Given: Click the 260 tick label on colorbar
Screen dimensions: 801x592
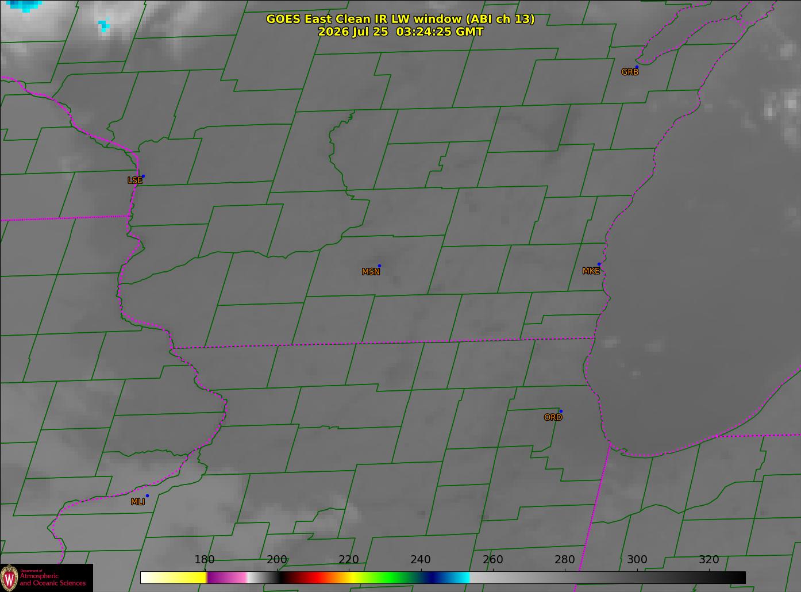Looking at the screenshot, I should (493, 560).
